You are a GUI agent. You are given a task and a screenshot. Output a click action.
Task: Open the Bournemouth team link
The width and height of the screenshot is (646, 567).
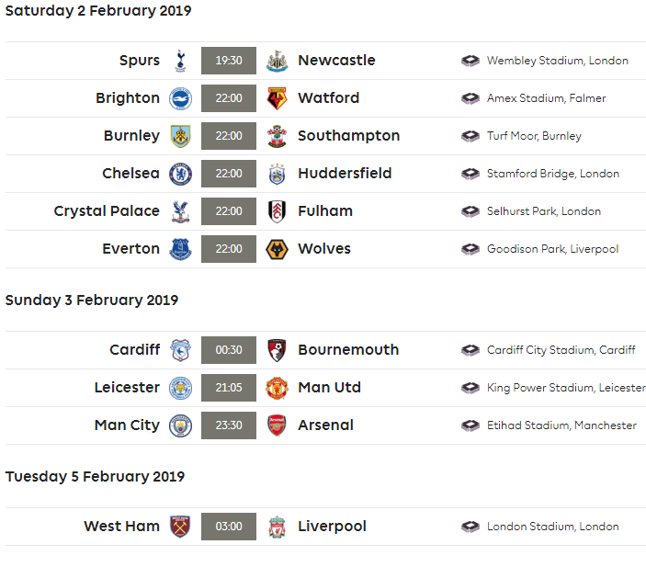pos(348,350)
